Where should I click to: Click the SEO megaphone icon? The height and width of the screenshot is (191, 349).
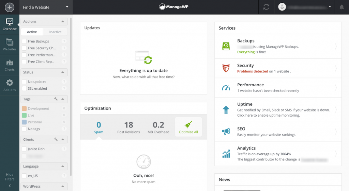[x=226, y=132]
